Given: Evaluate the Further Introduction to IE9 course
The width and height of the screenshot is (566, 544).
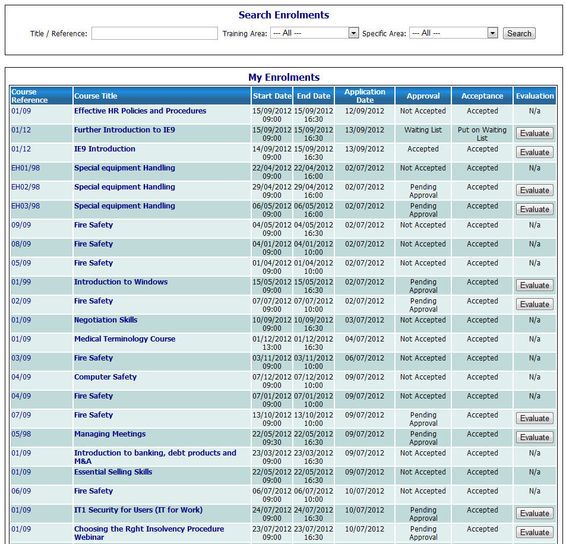Looking at the screenshot, I should click(535, 133).
